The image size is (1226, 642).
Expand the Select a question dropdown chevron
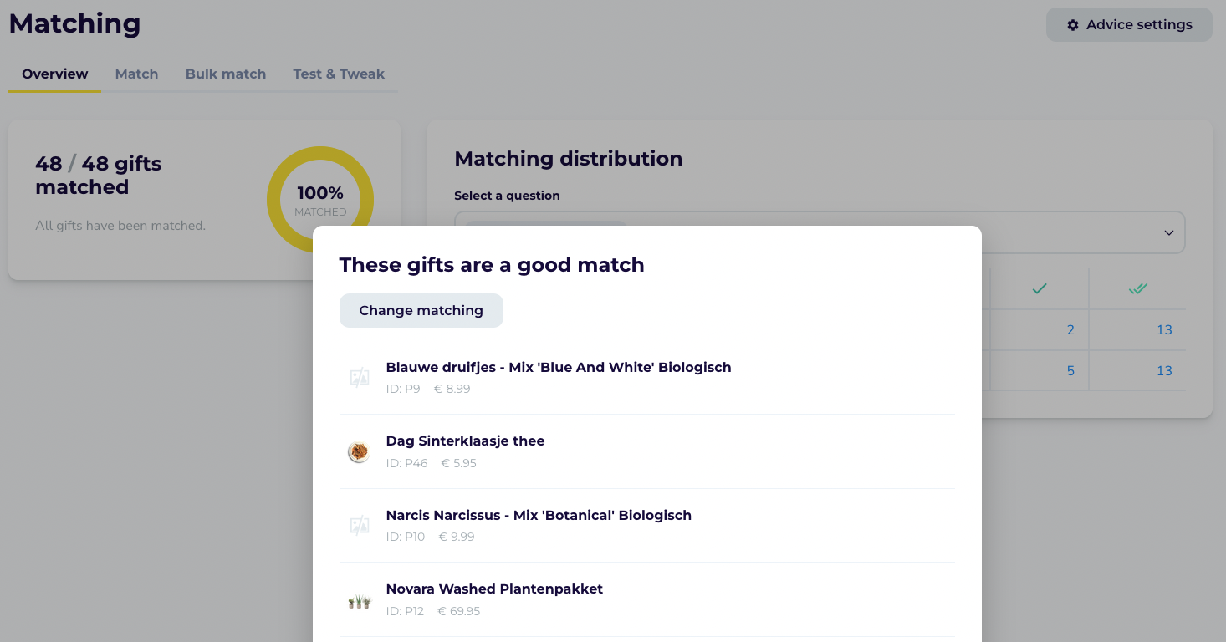click(1169, 232)
